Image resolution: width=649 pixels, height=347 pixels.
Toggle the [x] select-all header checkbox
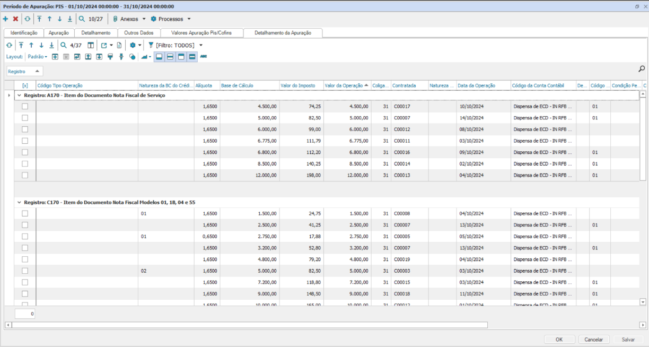coord(25,85)
